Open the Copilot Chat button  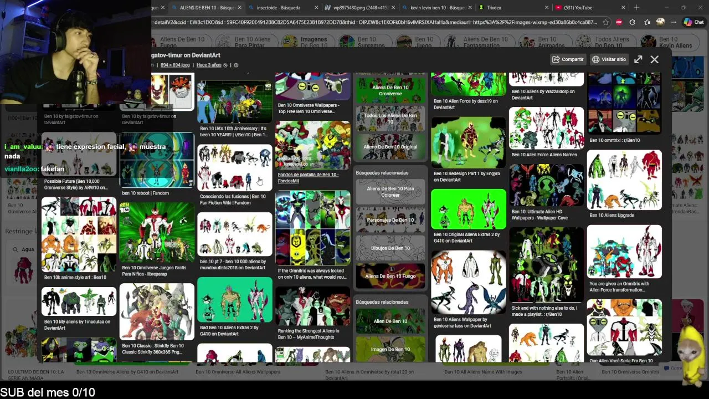(x=693, y=22)
